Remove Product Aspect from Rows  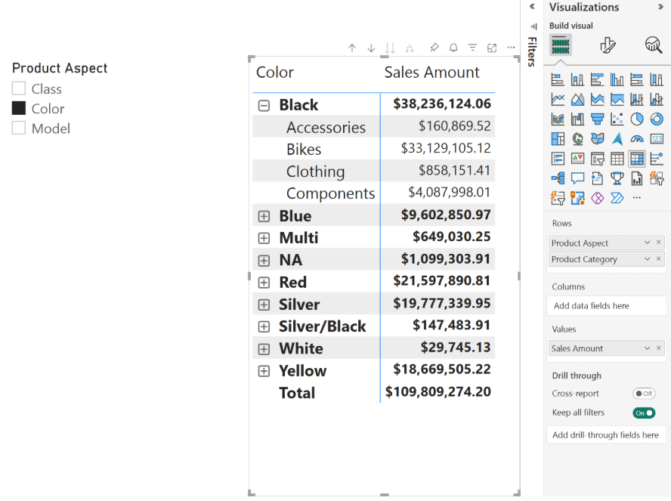659,243
